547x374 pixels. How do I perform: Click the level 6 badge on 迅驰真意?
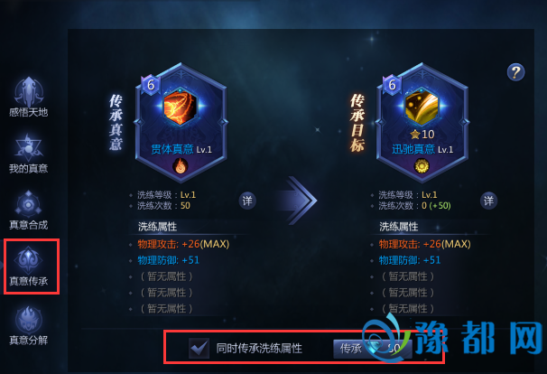[392, 85]
